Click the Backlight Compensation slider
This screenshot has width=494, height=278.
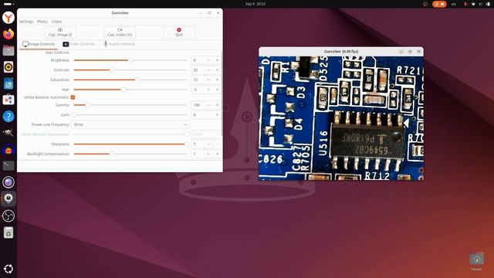click(x=130, y=154)
